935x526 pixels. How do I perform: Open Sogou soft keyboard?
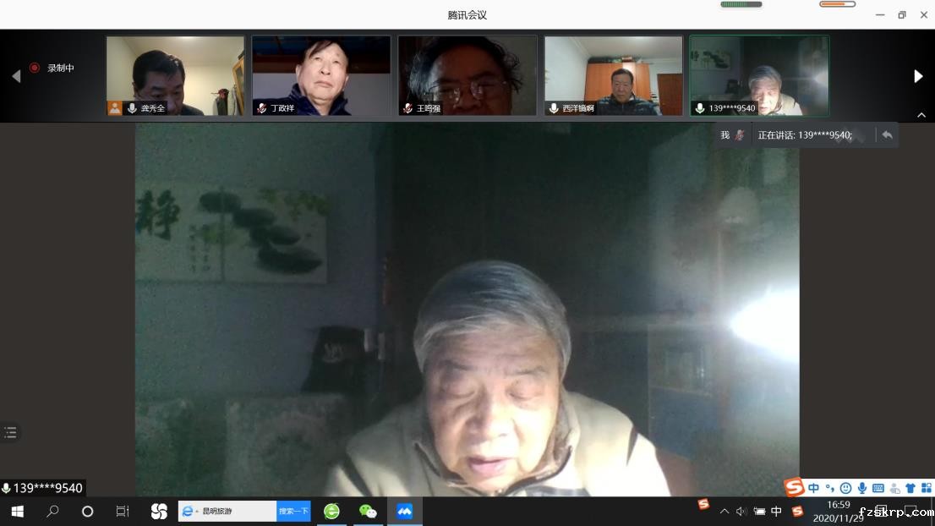(878, 488)
